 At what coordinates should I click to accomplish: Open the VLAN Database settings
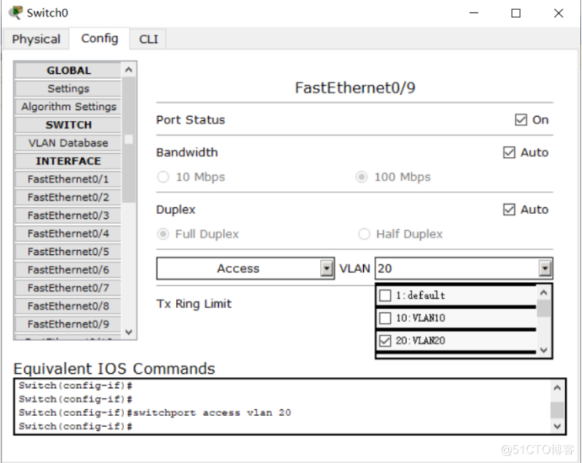tap(68, 143)
